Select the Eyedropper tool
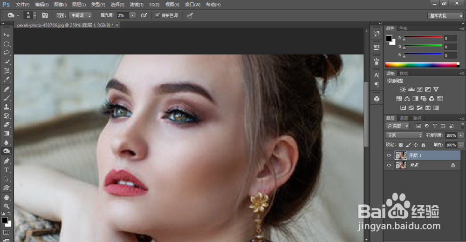Viewport: 466px width, 242px height. [6, 80]
